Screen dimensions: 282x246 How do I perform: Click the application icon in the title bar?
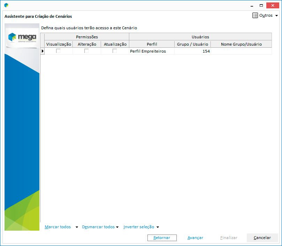point(6,5)
